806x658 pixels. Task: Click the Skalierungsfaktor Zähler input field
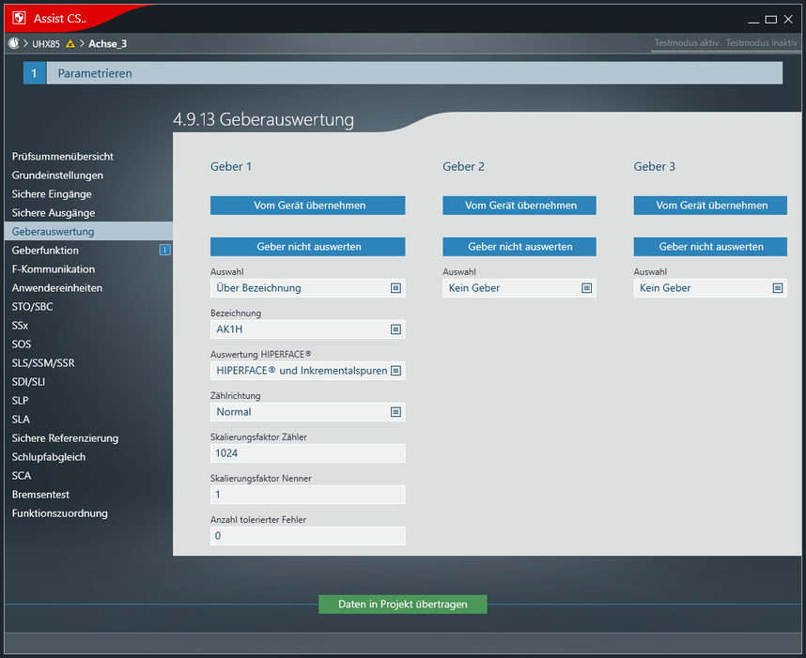pos(307,453)
